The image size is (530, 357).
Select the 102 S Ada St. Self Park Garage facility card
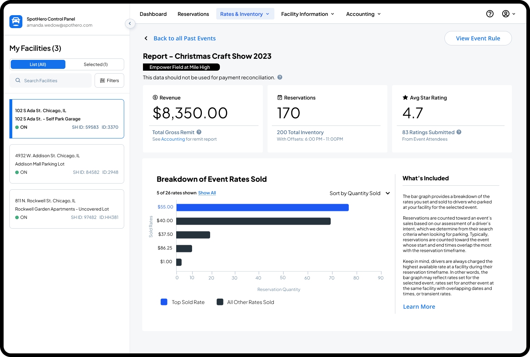[67, 119]
